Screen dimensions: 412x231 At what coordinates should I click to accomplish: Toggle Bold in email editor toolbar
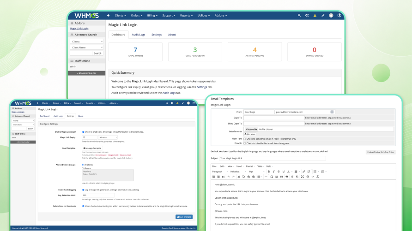268,172
